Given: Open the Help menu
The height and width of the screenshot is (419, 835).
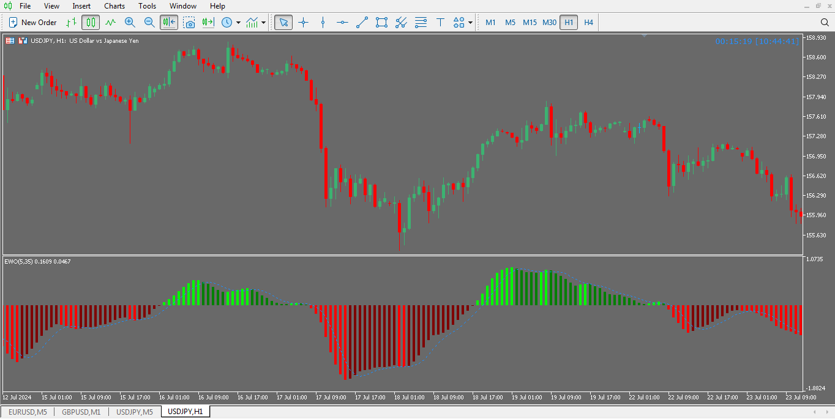Looking at the screenshot, I should (x=217, y=6).
